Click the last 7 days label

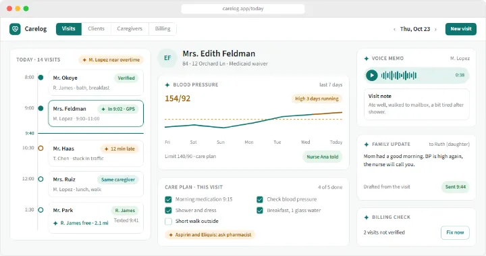coord(331,84)
